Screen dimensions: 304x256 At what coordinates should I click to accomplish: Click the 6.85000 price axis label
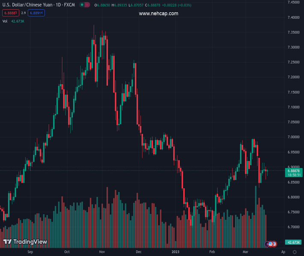pos(294,182)
